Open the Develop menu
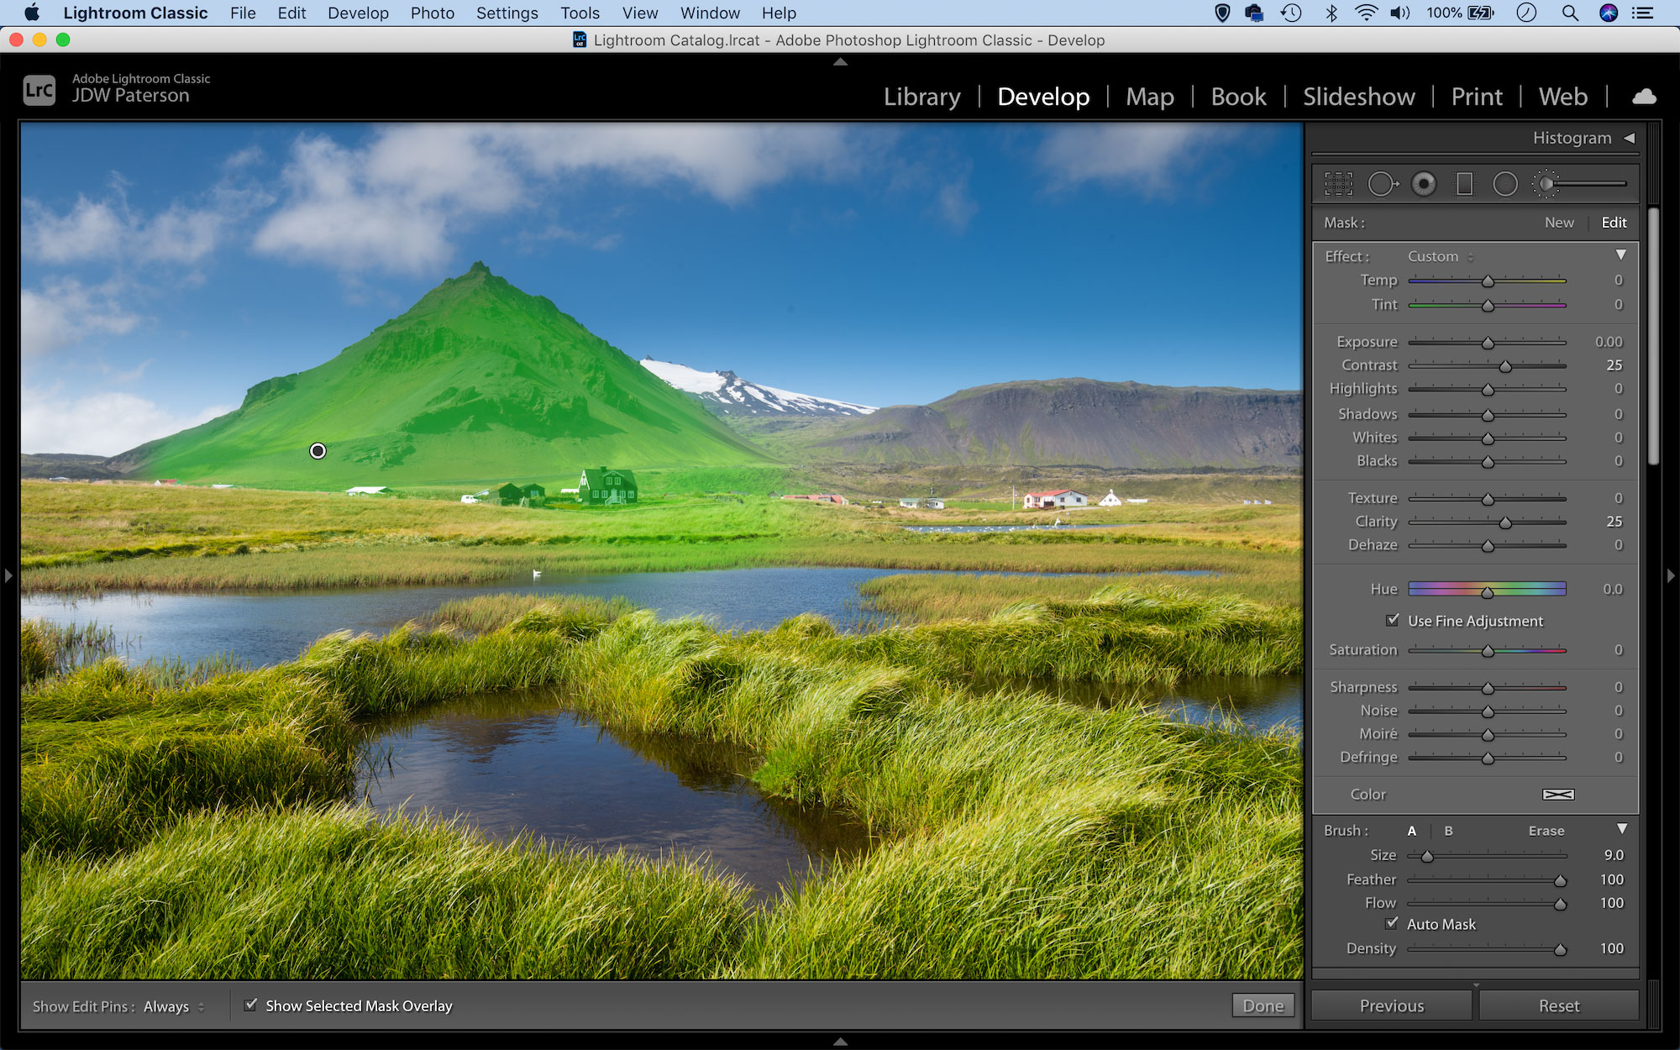The width and height of the screenshot is (1680, 1050). pos(360,13)
